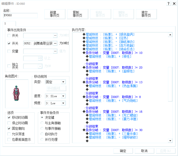178x156 pixels.
Task: Enable 允许穿透 option
Action: [9, 134]
